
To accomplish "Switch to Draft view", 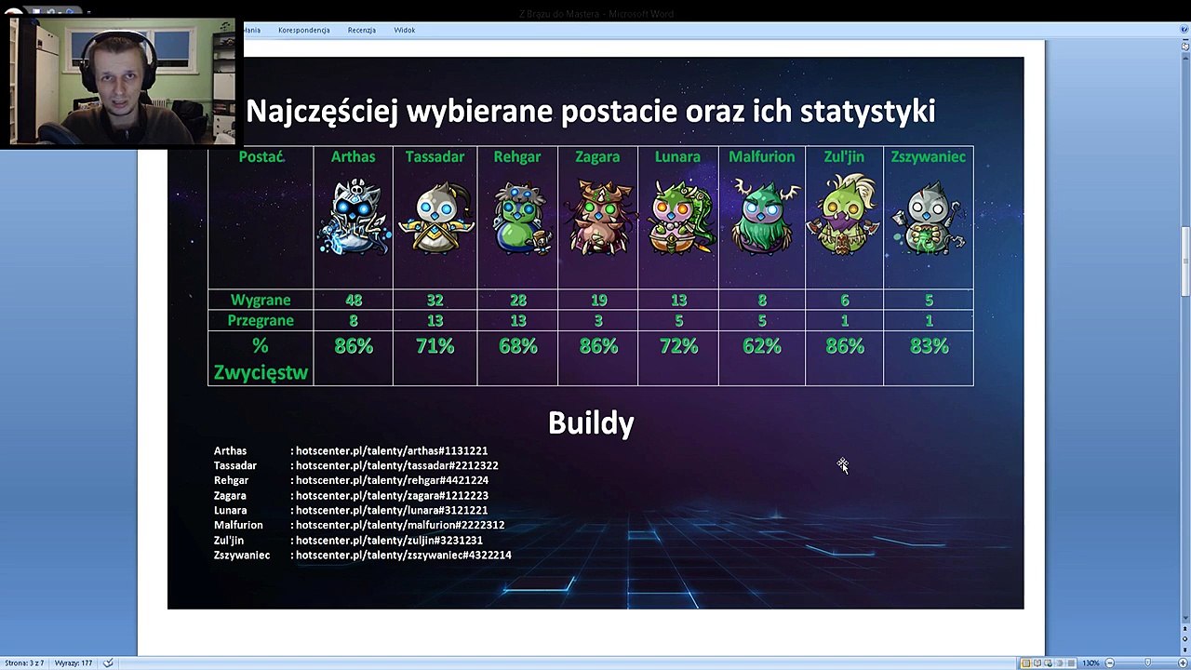I will 1073,663.
